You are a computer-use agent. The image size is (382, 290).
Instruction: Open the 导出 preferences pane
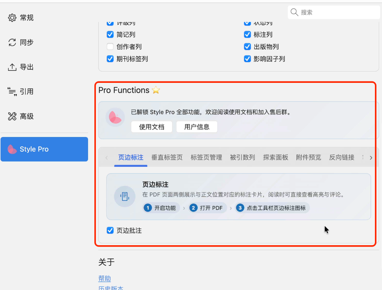pyautogui.click(x=44, y=67)
